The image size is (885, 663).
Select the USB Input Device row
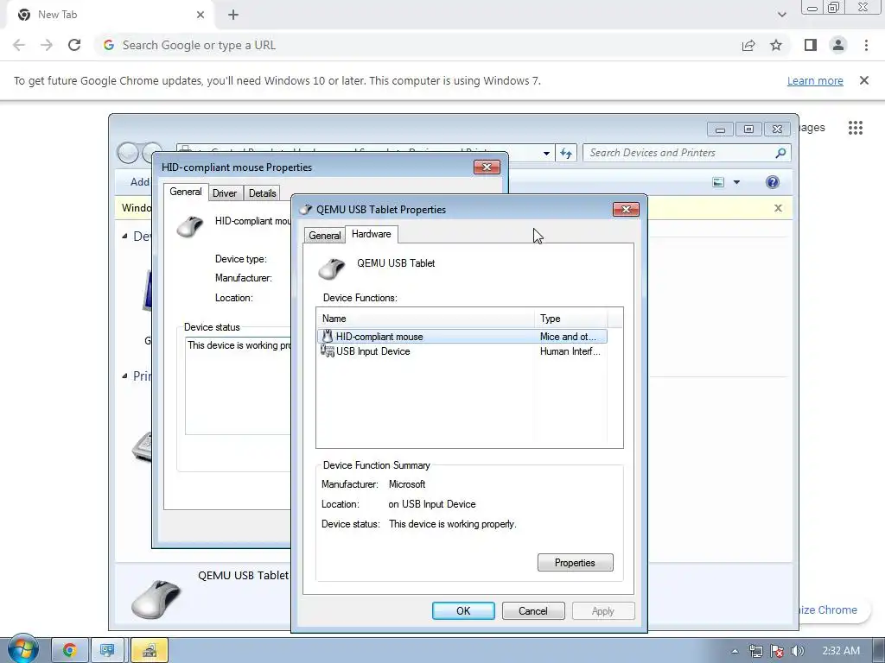pyautogui.click(x=462, y=351)
